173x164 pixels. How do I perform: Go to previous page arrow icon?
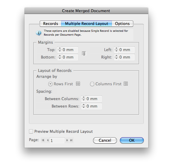click(x=48, y=140)
